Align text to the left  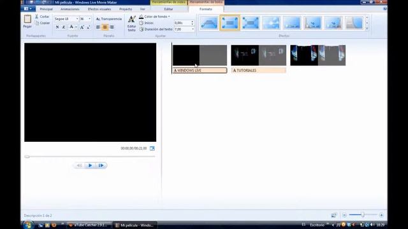pos(98,27)
